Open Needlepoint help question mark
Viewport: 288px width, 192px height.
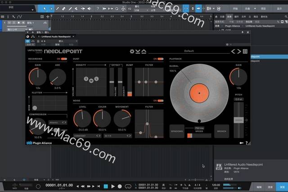point(247,143)
